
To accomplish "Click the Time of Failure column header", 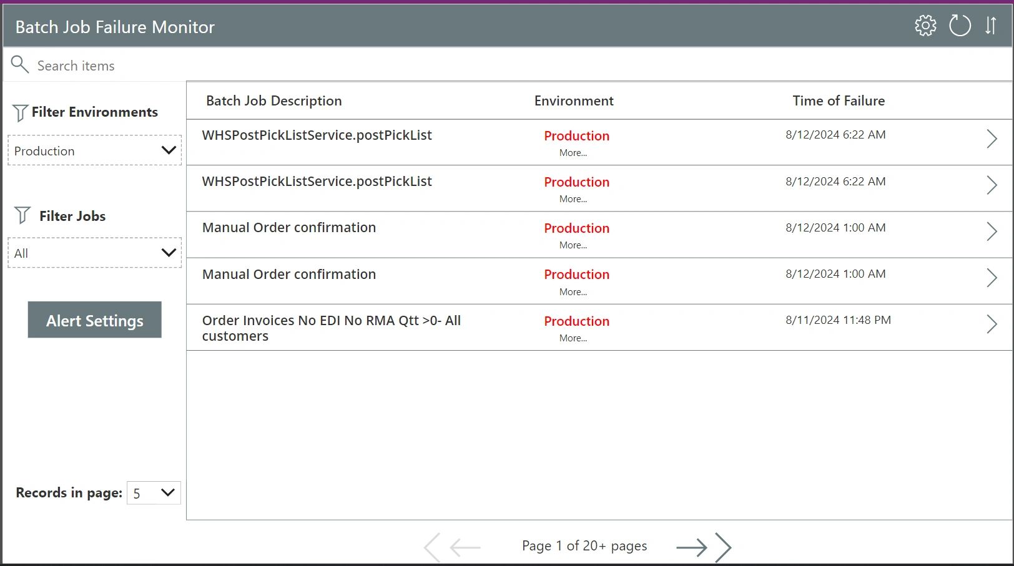I will [838, 100].
